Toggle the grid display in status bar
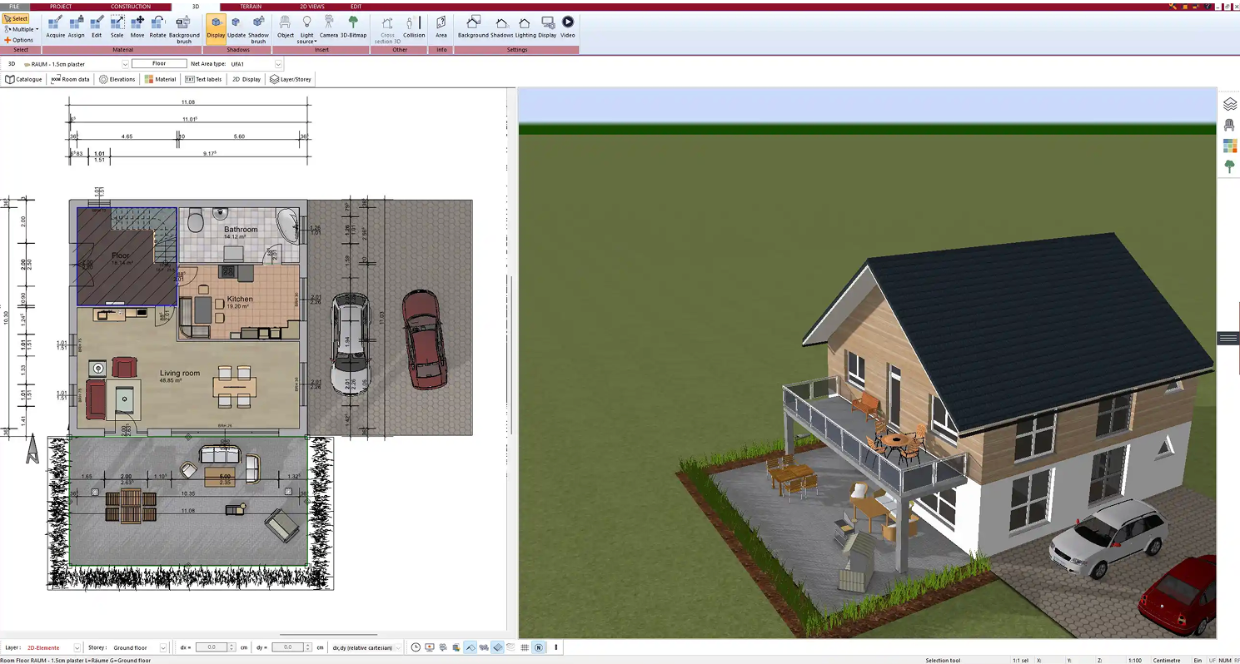This screenshot has width=1240, height=664. click(525, 647)
